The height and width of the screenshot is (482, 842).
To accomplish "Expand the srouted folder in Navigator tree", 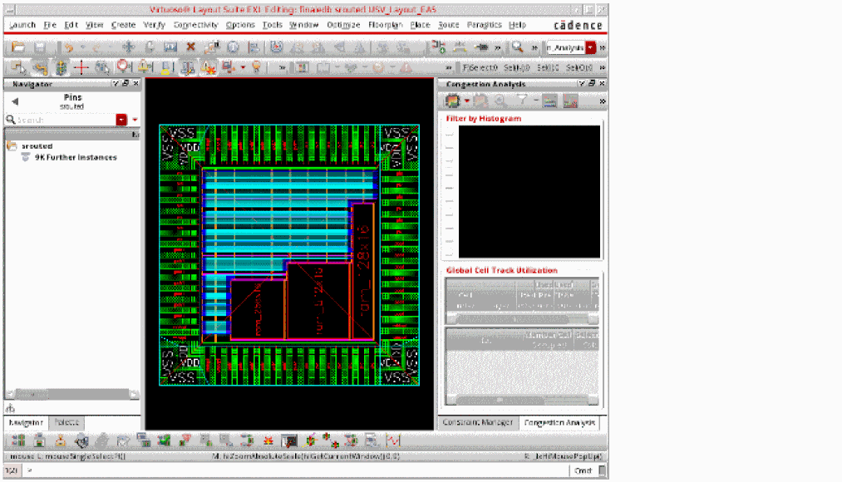I will click(x=12, y=146).
